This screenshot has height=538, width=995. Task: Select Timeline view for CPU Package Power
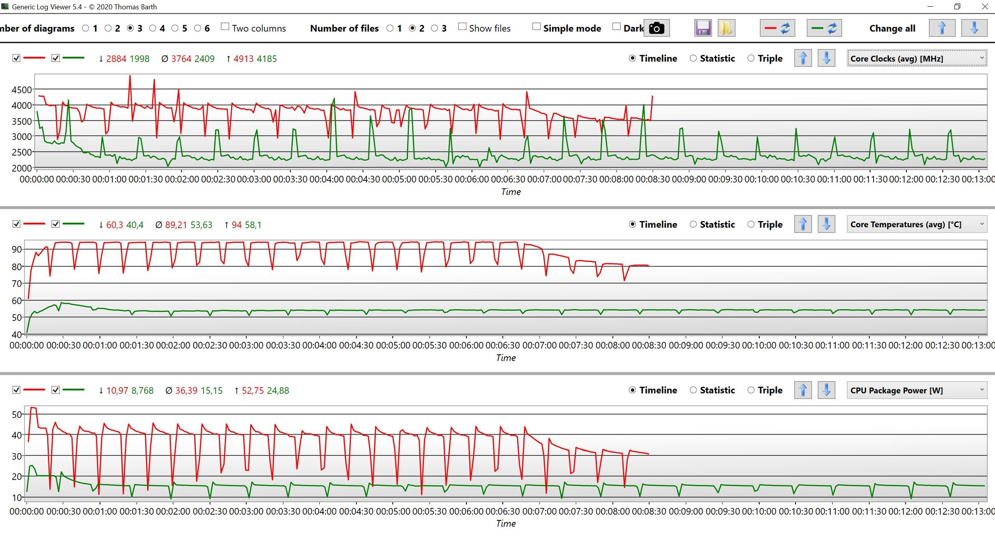click(632, 390)
